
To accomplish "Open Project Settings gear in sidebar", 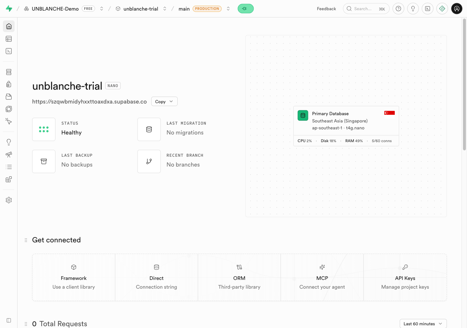I will [9, 200].
